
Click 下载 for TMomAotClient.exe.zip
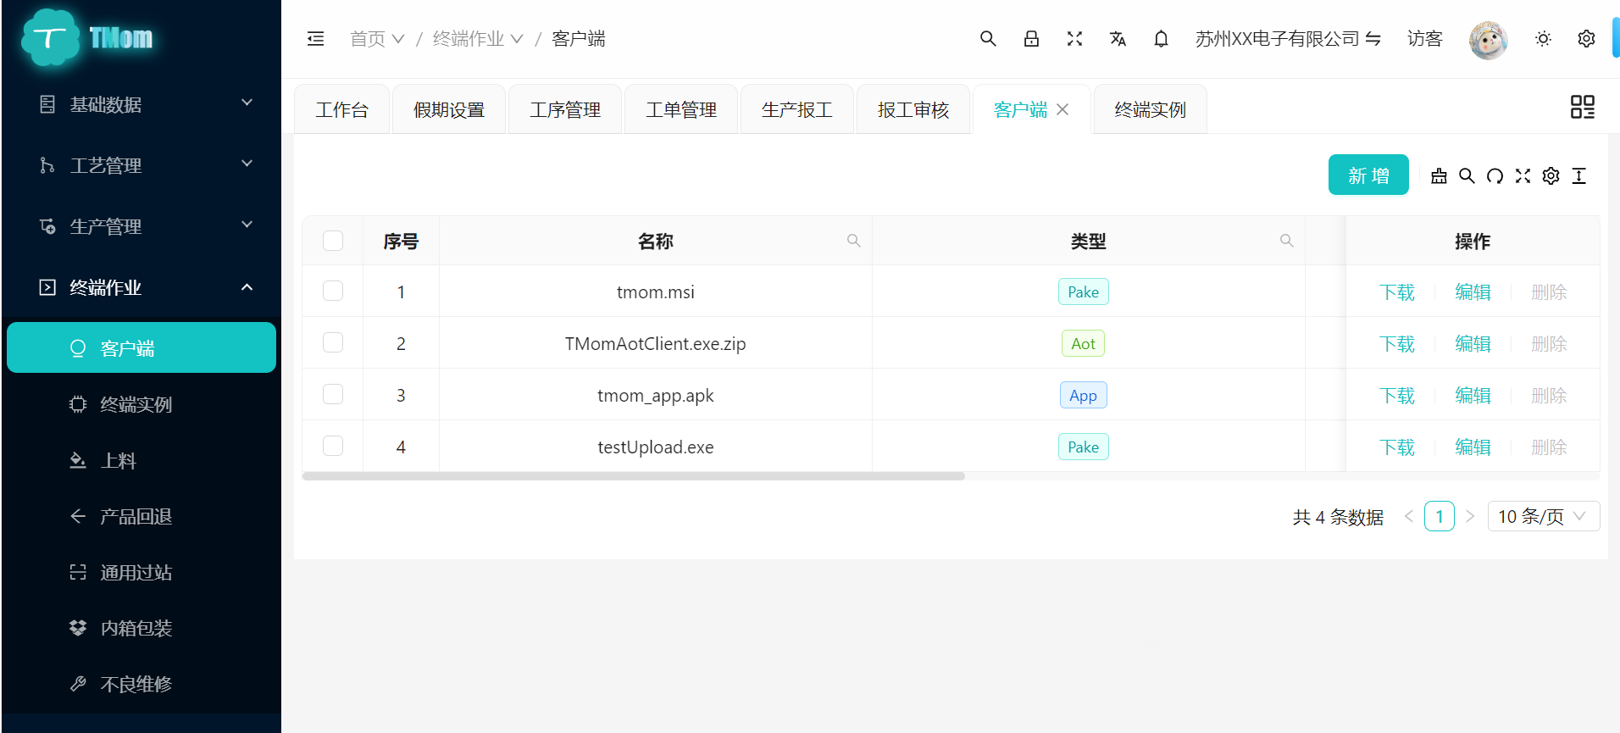tap(1396, 344)
